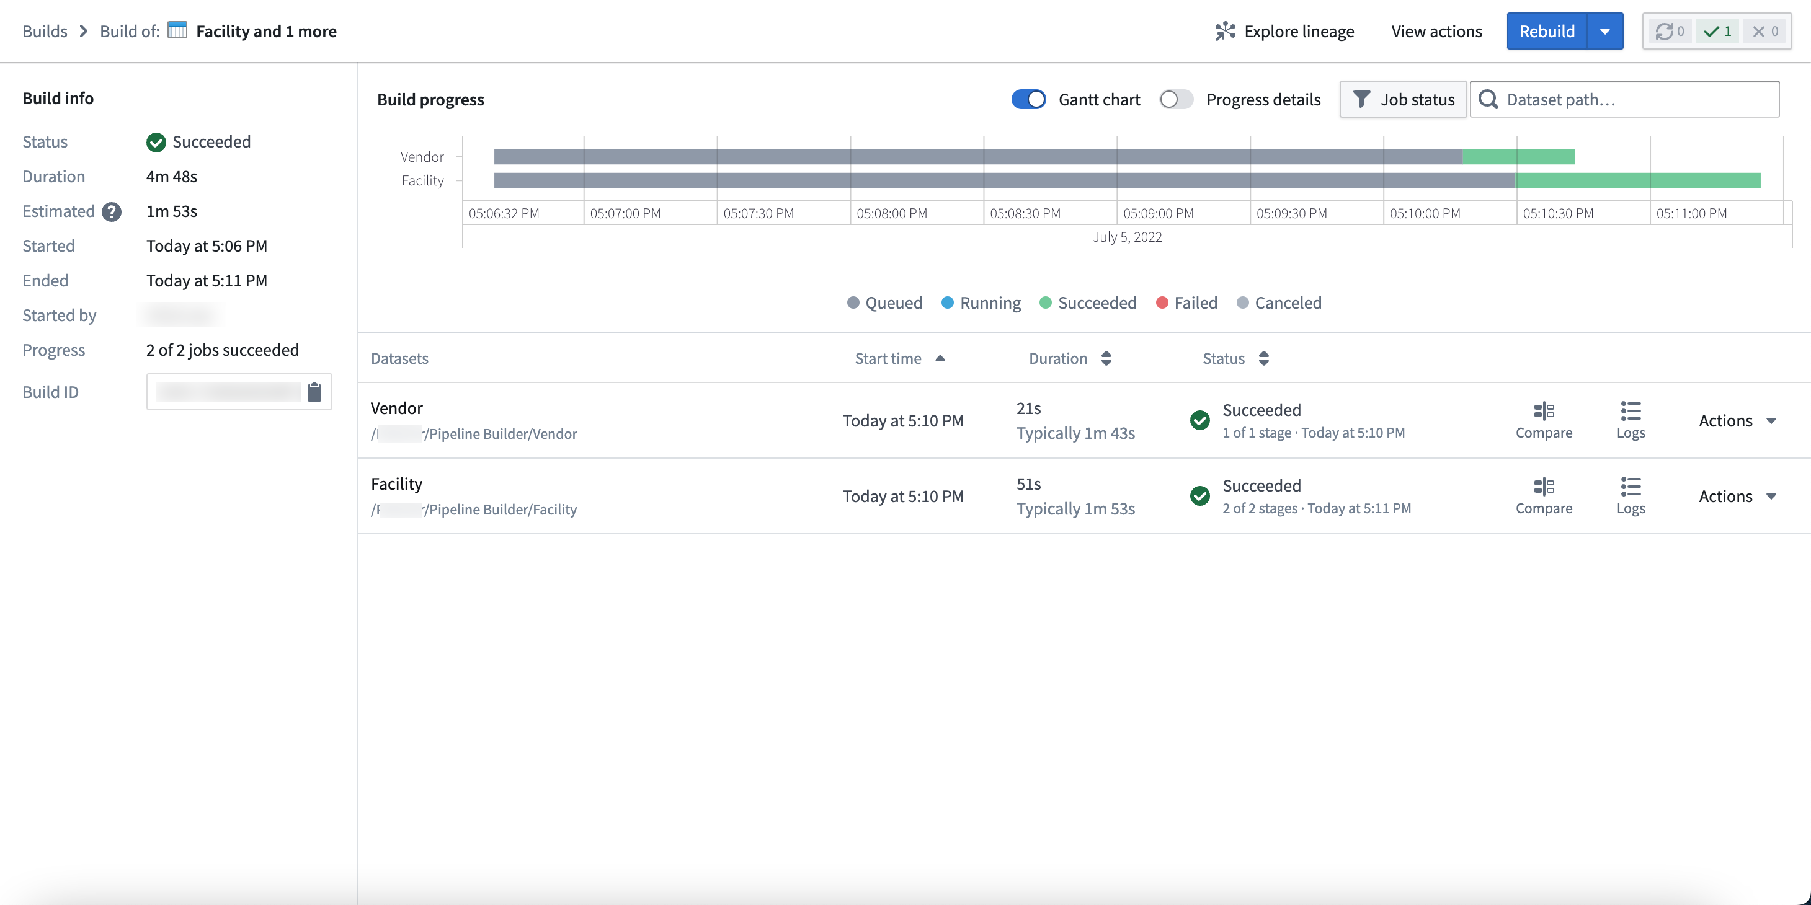
Task: Open the Rebuild dropdown arrow
Action: (1605, 31)
